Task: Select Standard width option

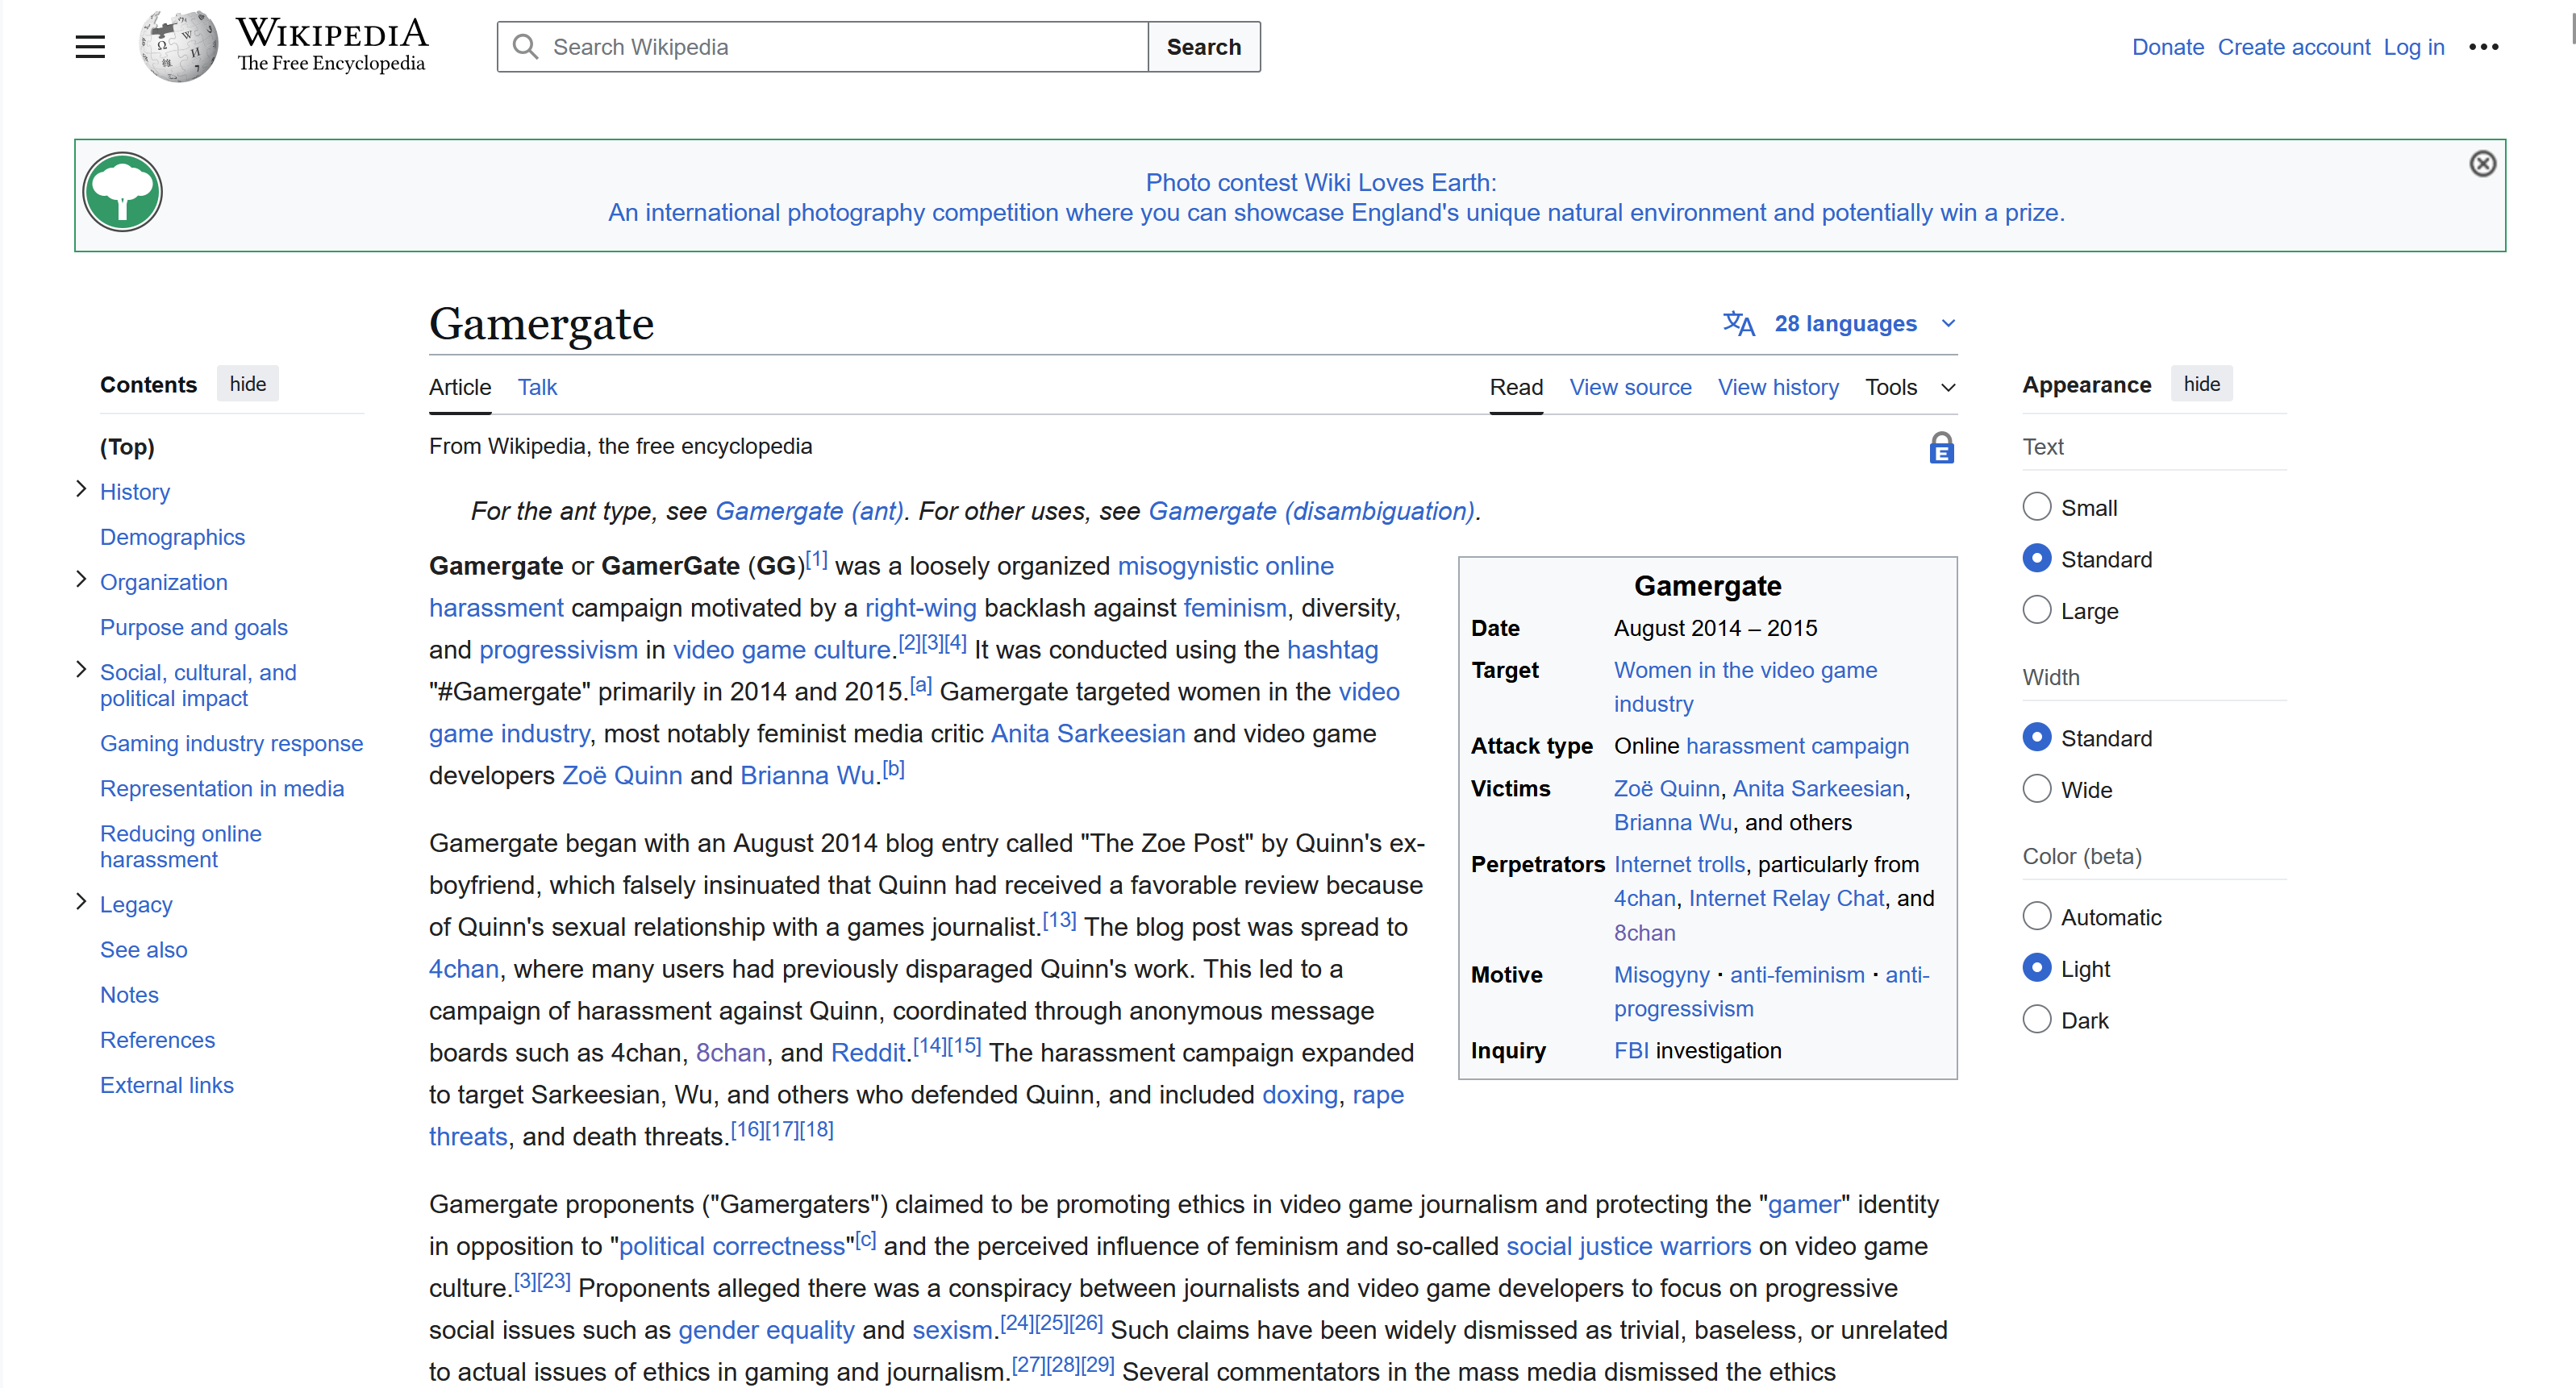Action: [x=2036, y=738]
